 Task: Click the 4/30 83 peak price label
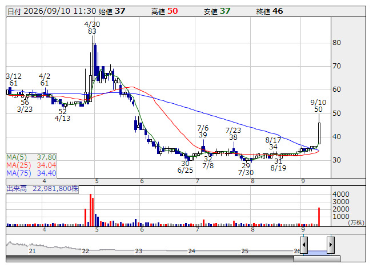(x=92, y=28)
